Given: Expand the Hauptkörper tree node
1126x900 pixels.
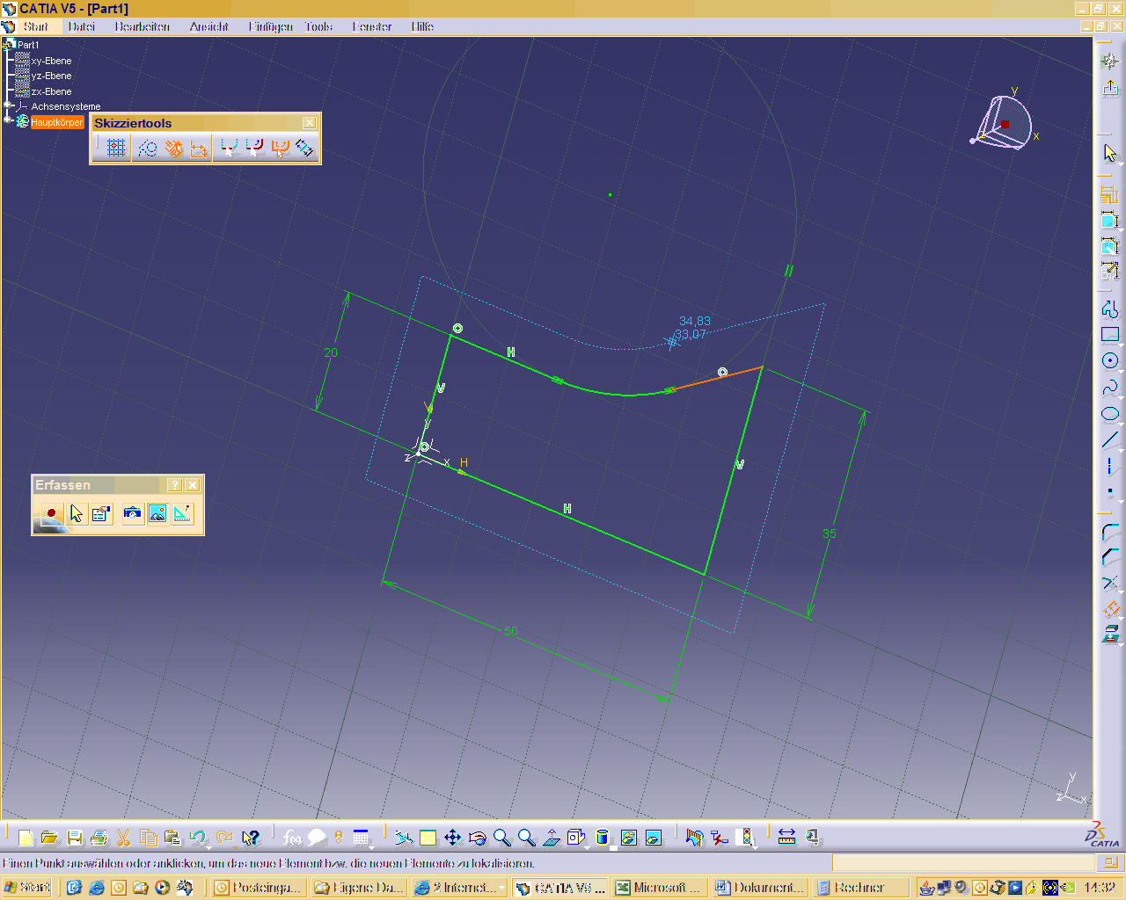Looking at the screenshot, I should [x=8, y=121].
